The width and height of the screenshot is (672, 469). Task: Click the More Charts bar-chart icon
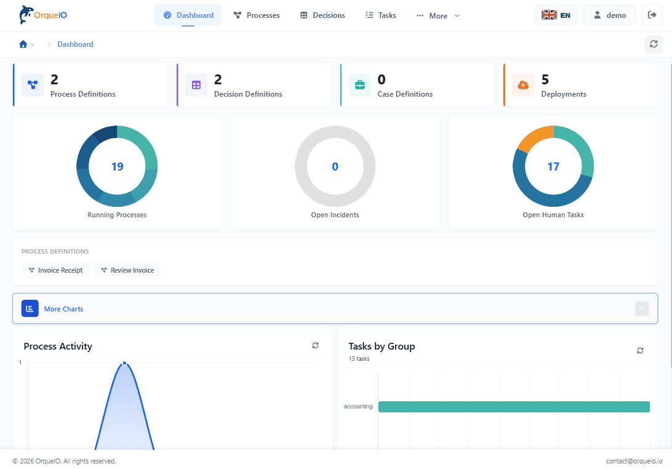(30, 308)
